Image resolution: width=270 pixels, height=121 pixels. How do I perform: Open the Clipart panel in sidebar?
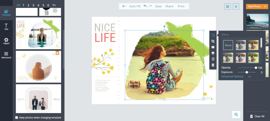click(6, 41)
